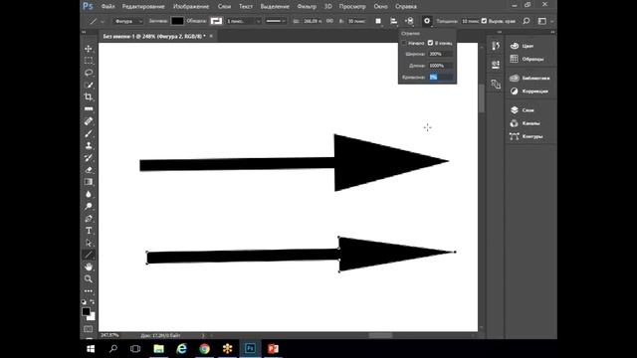Select the Move tool
Screen dimensions: 637x358
click(x=89, y=49)
